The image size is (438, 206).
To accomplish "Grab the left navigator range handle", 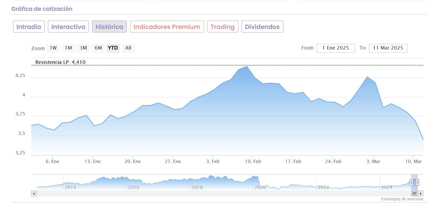I will (411, 182).
